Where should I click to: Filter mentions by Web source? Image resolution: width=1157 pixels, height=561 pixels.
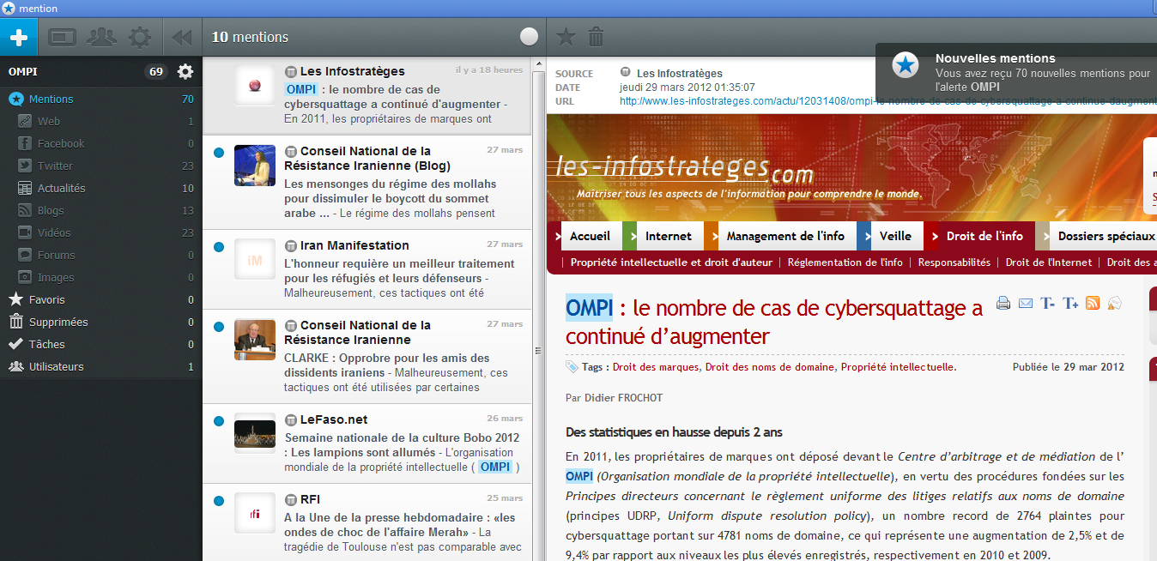tap(101, 121)
